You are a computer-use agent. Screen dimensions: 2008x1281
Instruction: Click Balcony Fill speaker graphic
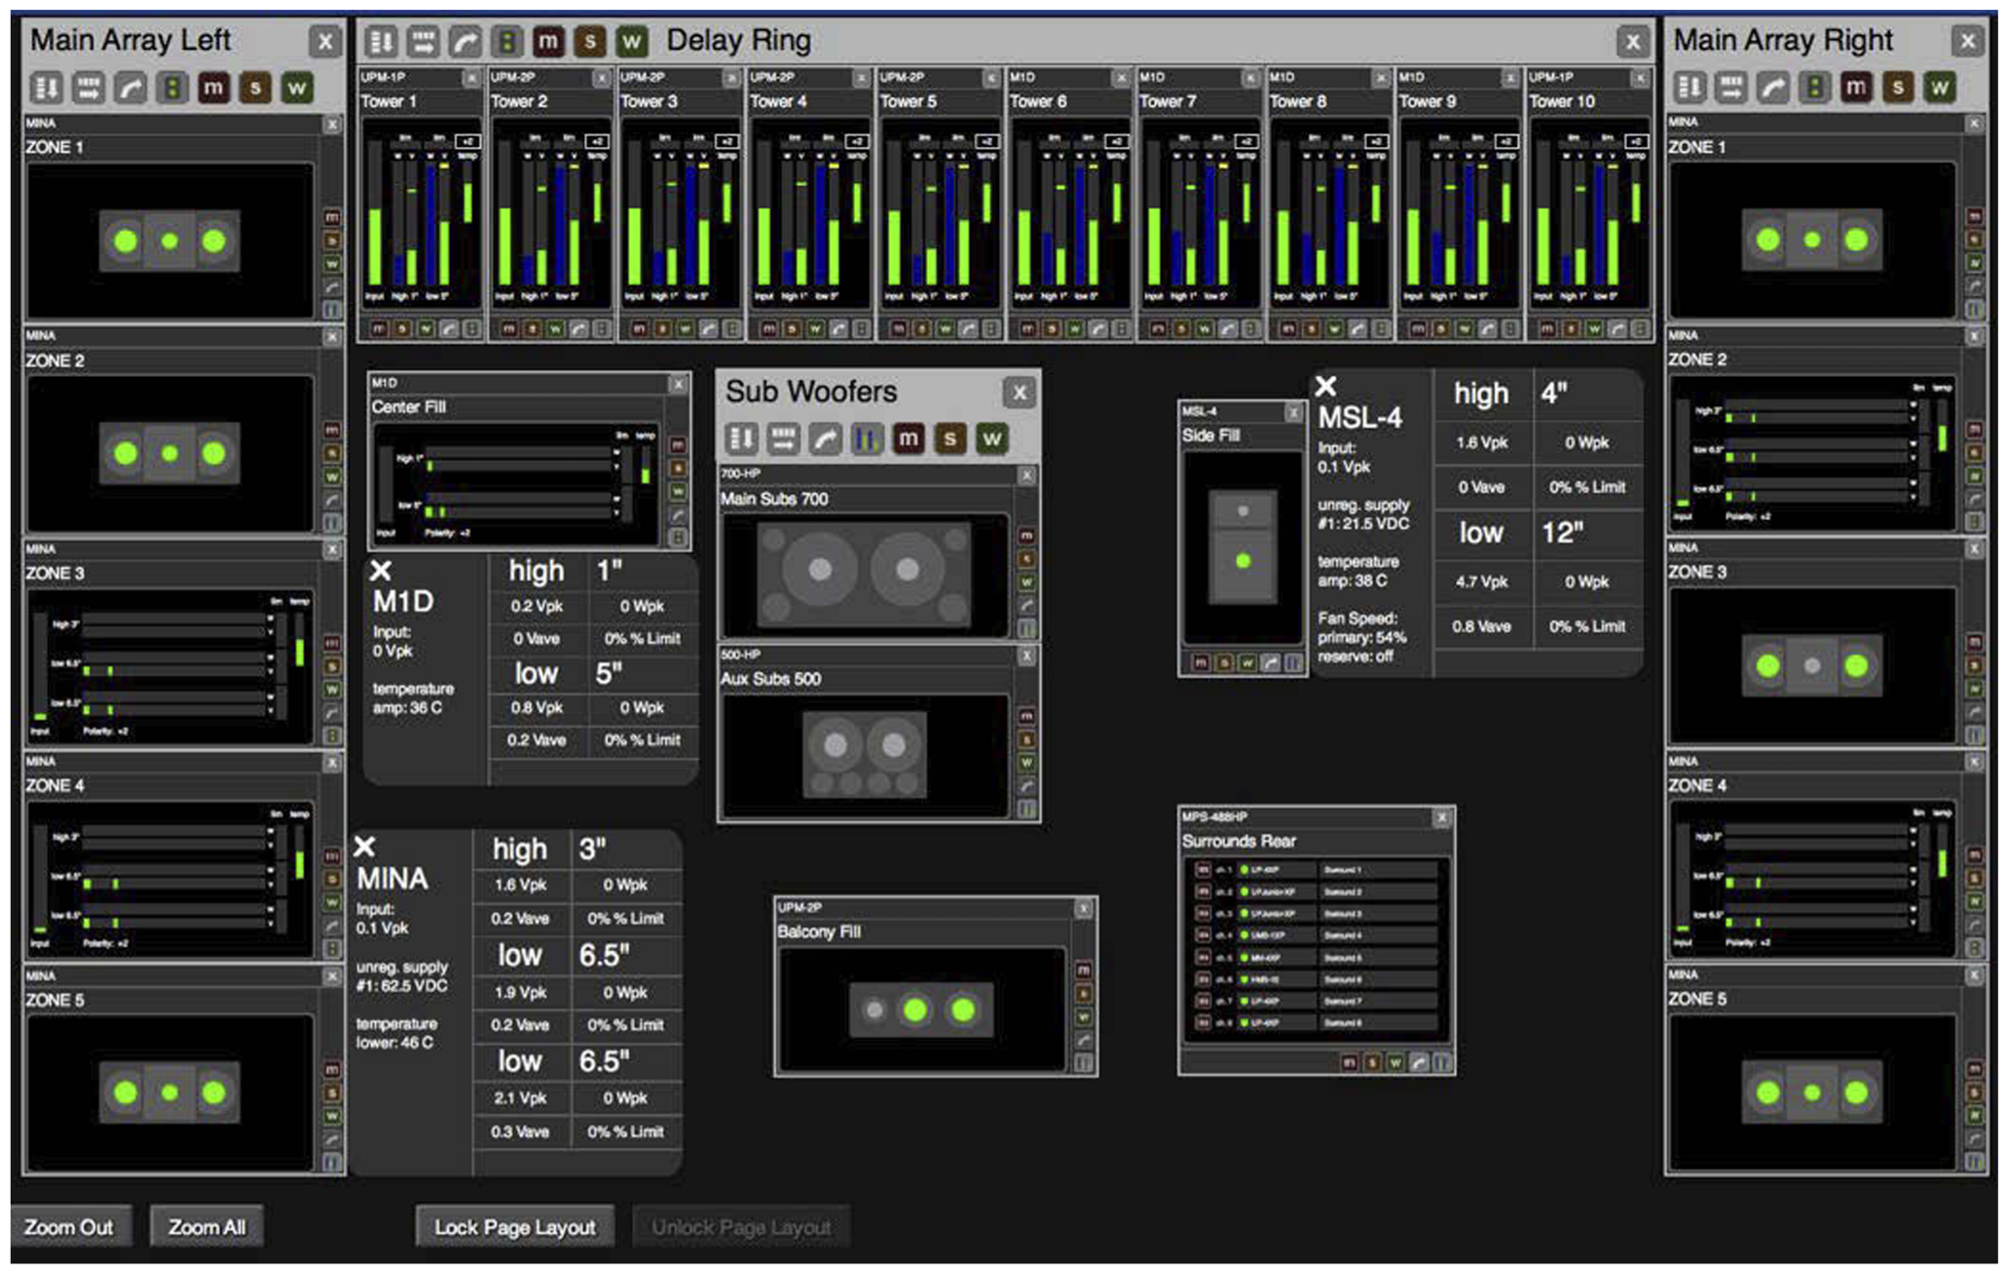click(921, 1010)
